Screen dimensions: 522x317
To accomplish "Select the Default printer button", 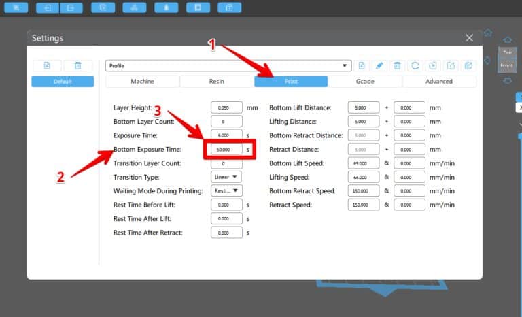I will click(x=63, y=82).
